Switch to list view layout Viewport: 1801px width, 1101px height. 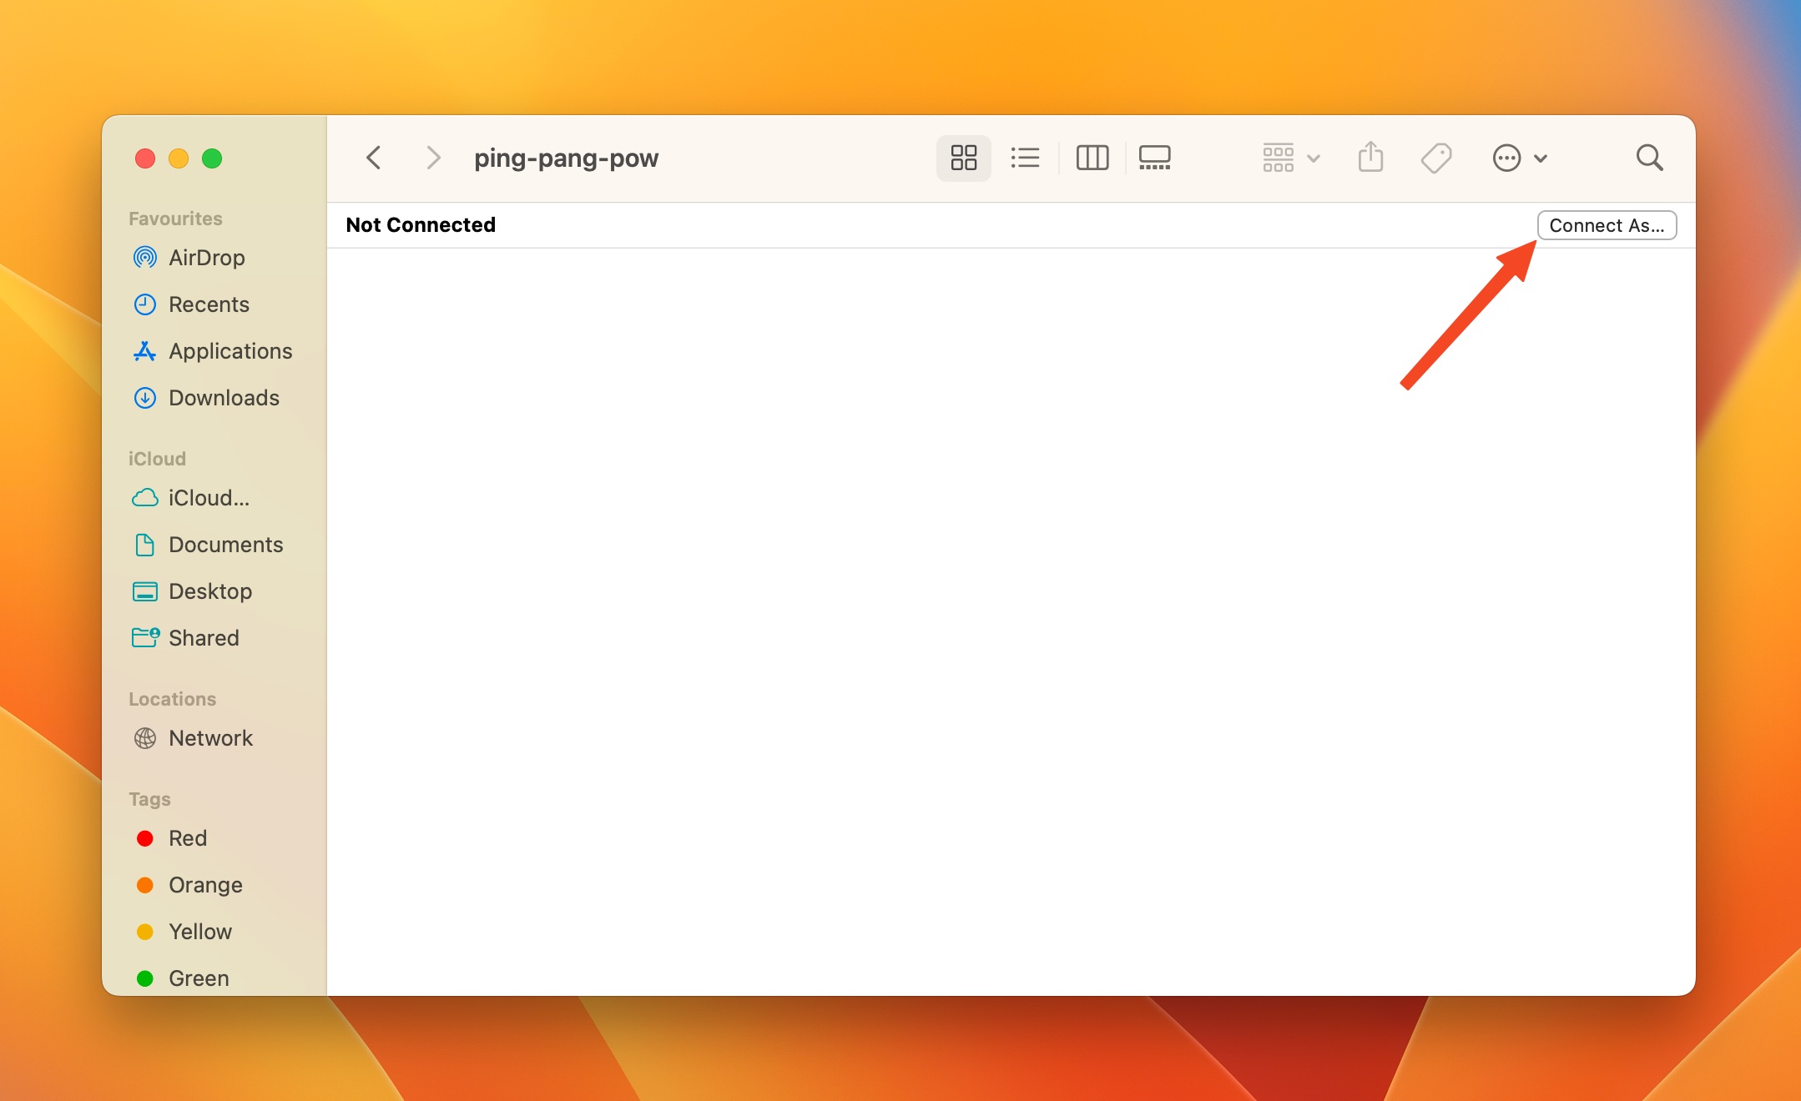pos(1027,157)
